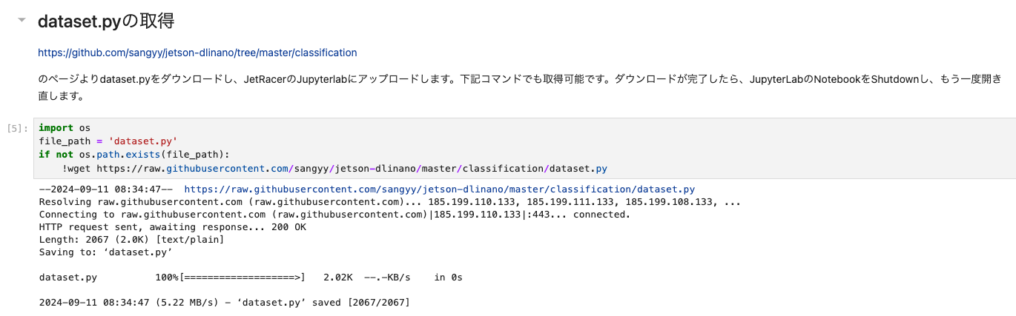This screenshot has height=316, width=1016.
Task: Select the dataset.pyの取得 heading text
Action: click(x=106, y=21)
